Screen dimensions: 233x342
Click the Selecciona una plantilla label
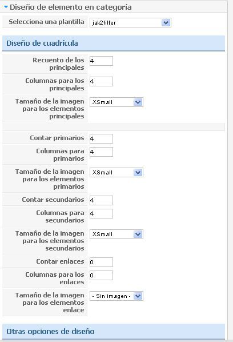click(x=46, y=22)
